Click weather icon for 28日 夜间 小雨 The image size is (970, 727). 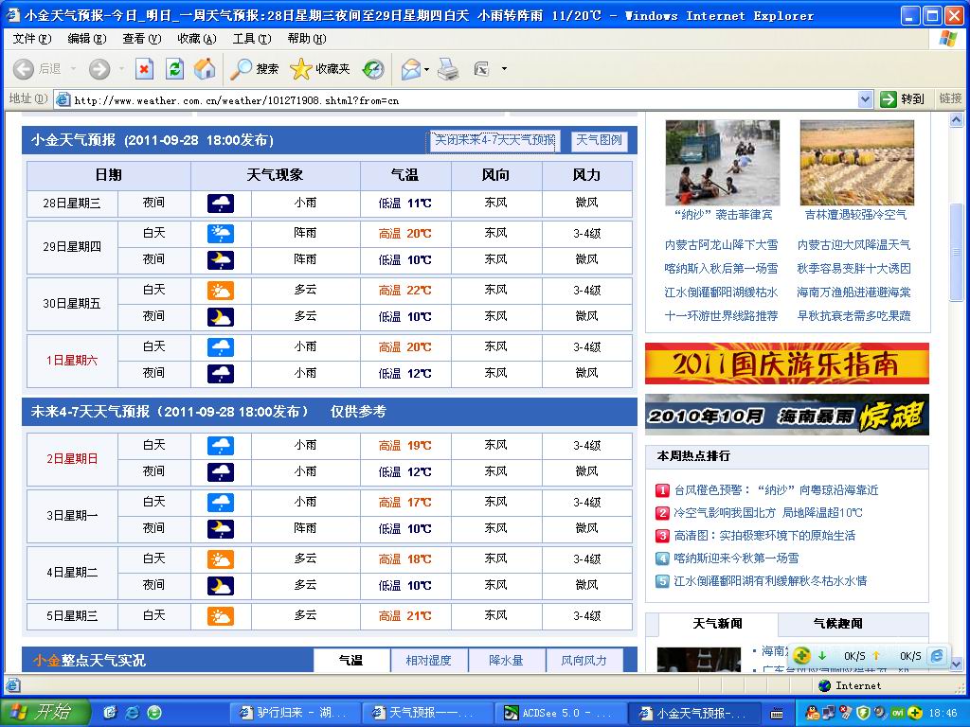[x=221, y=204]
